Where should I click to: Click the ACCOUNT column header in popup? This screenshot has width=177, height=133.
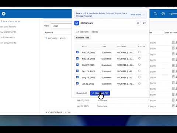click(x=122, y=47)
